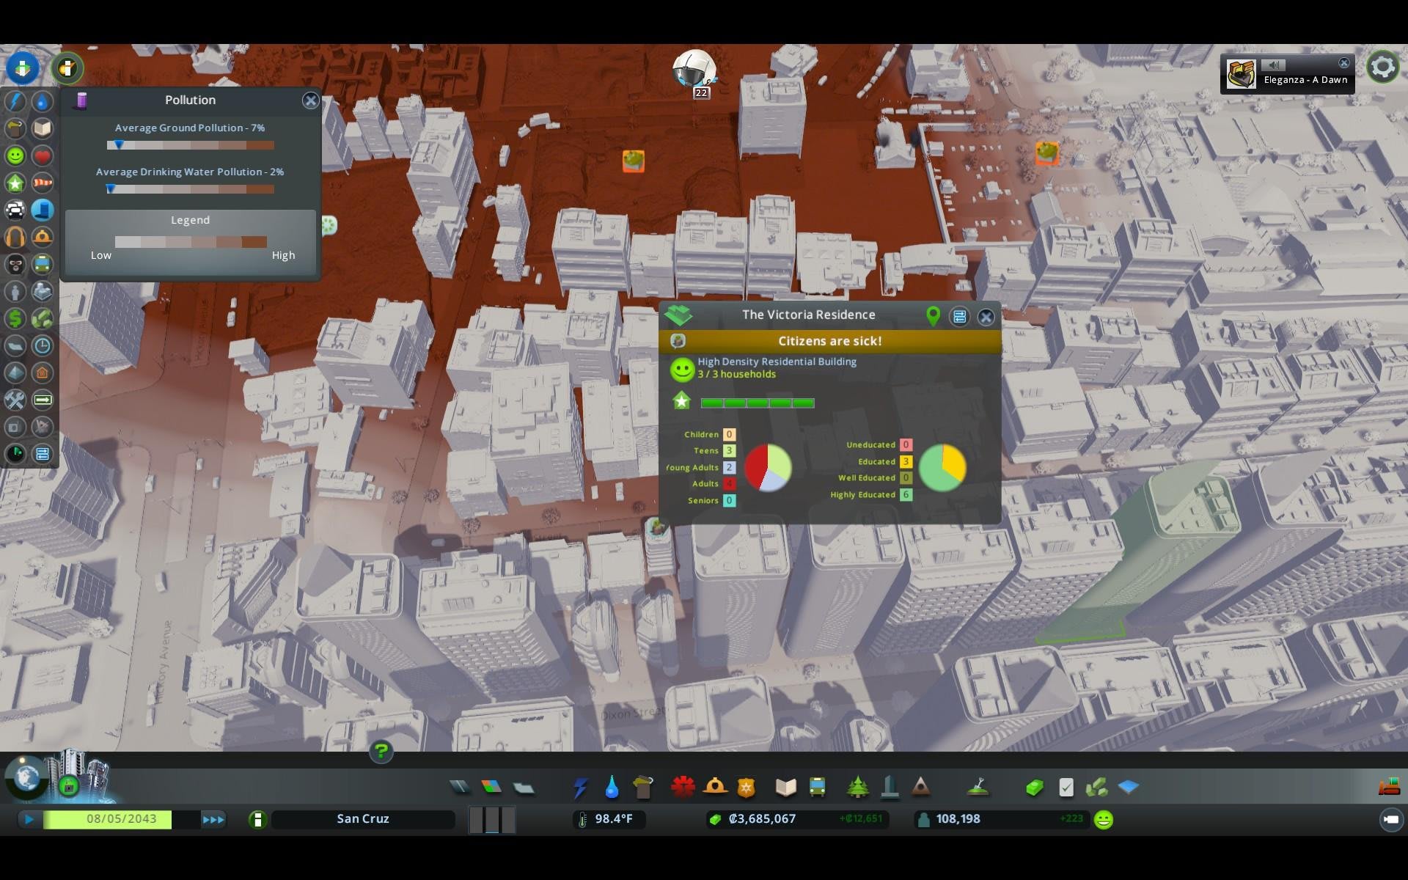Open the Zoning tool menu
The image size is (1408, 880).
[491, 788]
